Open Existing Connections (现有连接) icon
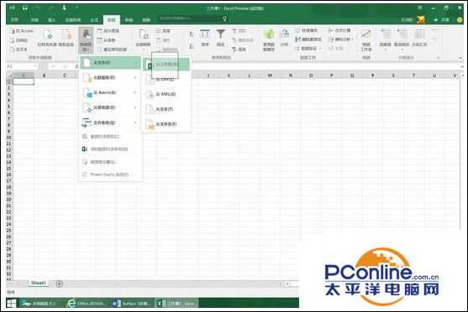The height and width of the screenshot is (312, 468). (66, 34)
